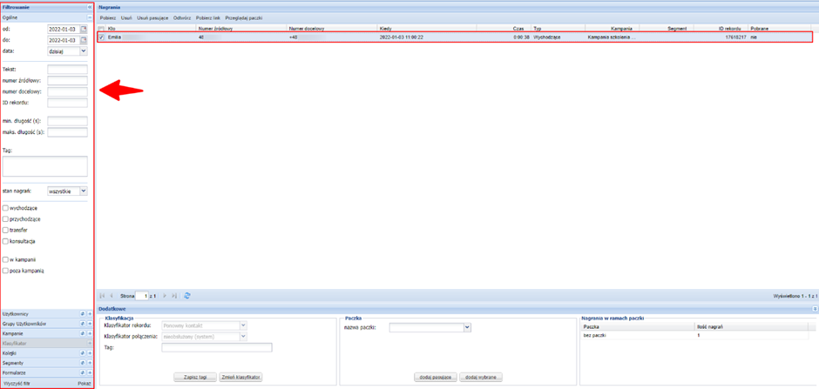Collapse the Ogólne section with minus icon
Screen dimensions: 819x389
[x=90, y=17]
